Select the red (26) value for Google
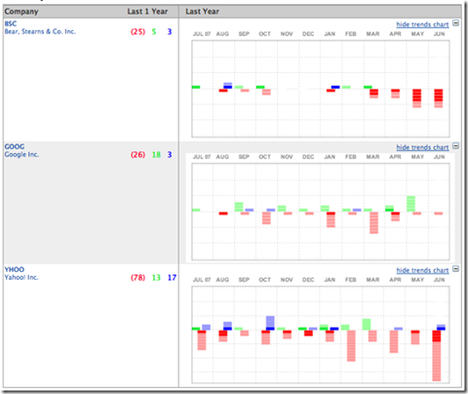The image size is (468, 394). (137, 155)
